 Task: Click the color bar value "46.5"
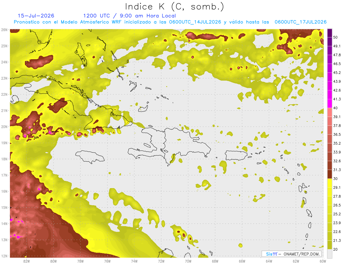[x=337, y=64]
